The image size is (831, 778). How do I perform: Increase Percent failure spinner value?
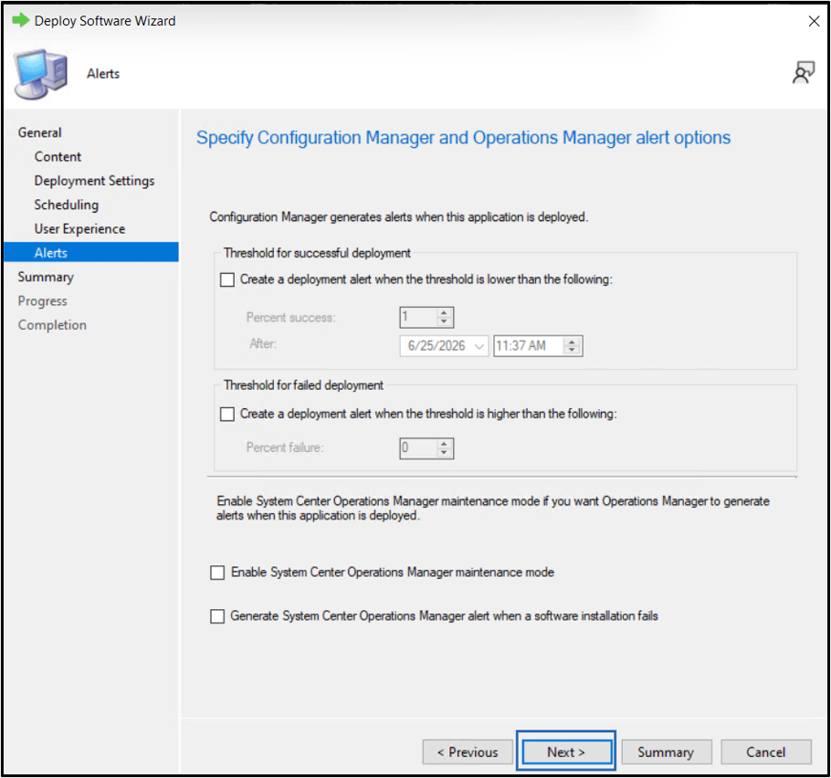click(x=444, y=444)
